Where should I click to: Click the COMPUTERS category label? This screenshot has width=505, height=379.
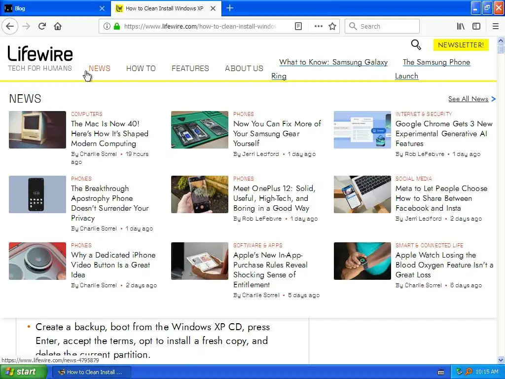(x=87, y=114)
